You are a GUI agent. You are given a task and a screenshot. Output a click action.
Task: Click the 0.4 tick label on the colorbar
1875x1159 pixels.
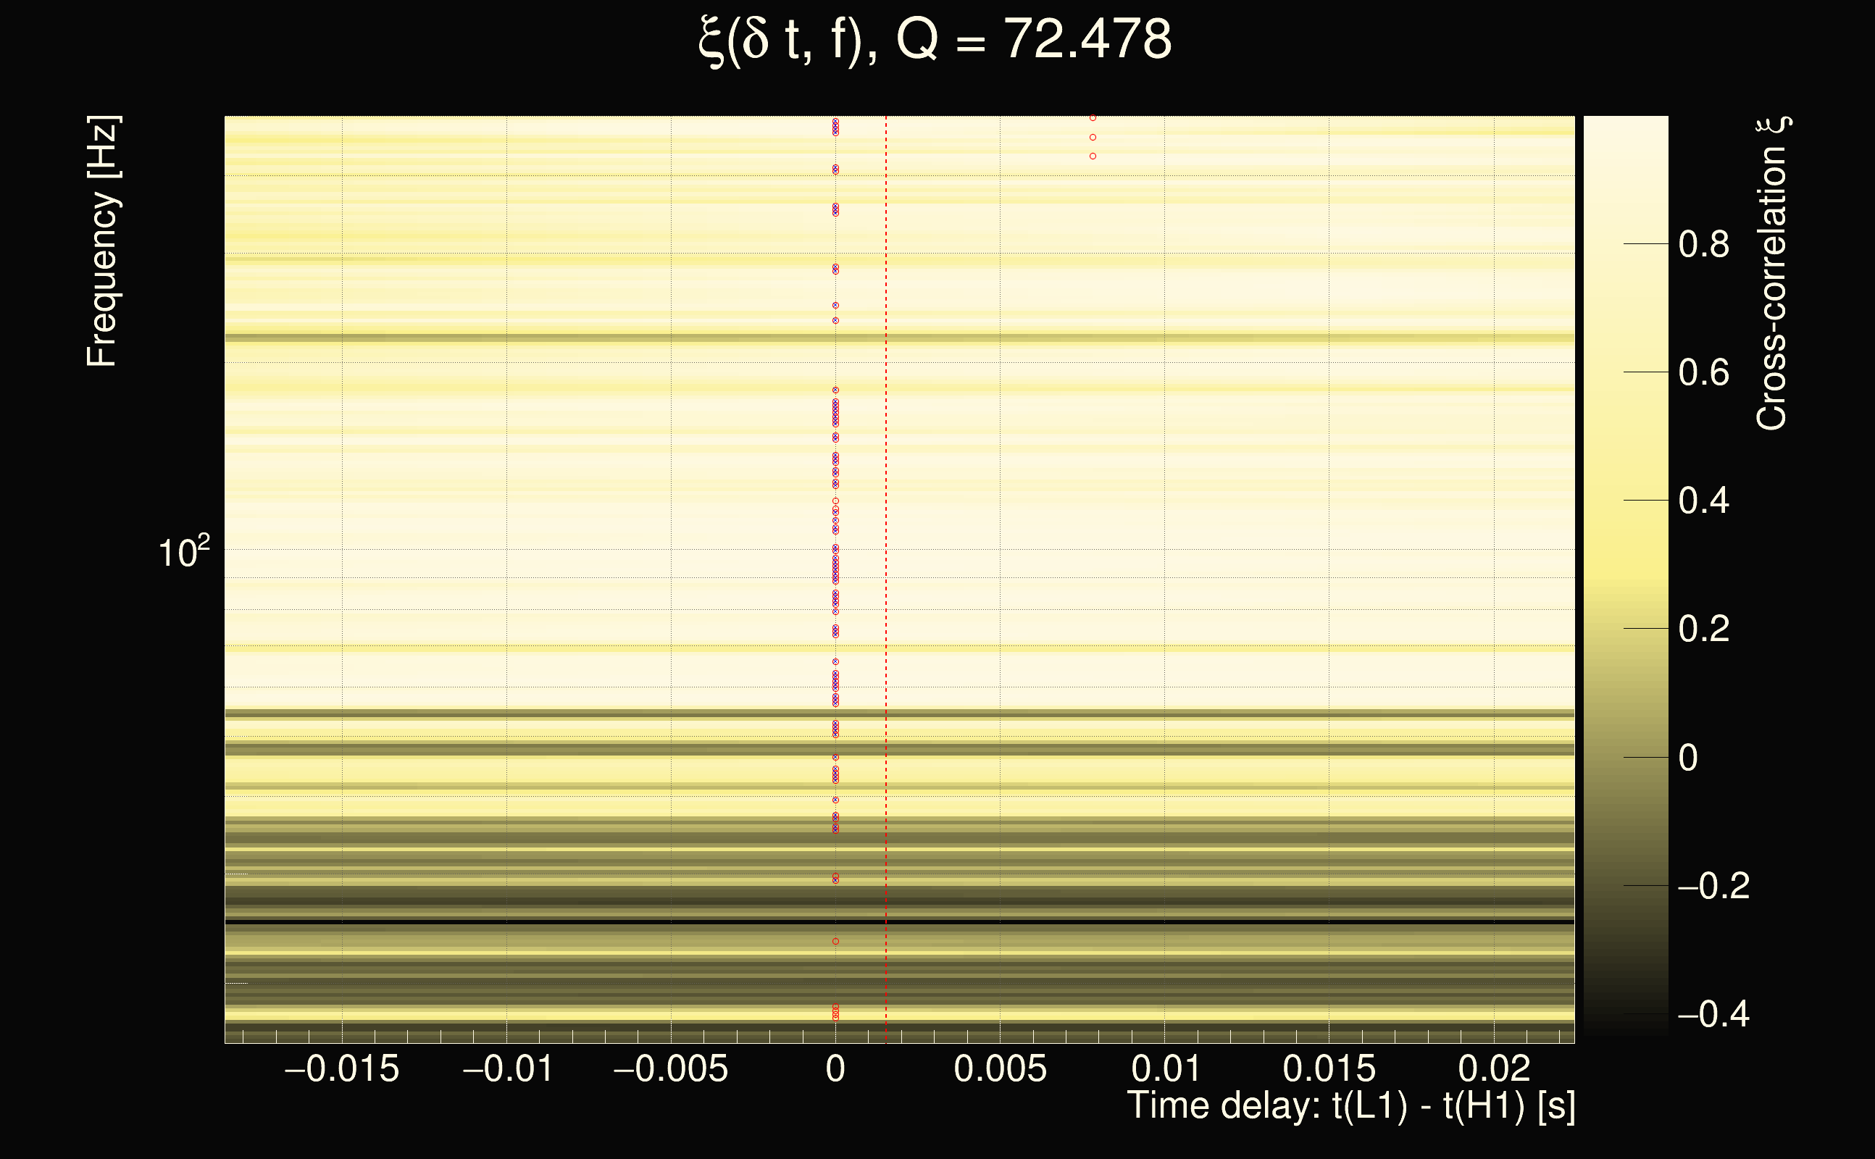(1703, 501)
